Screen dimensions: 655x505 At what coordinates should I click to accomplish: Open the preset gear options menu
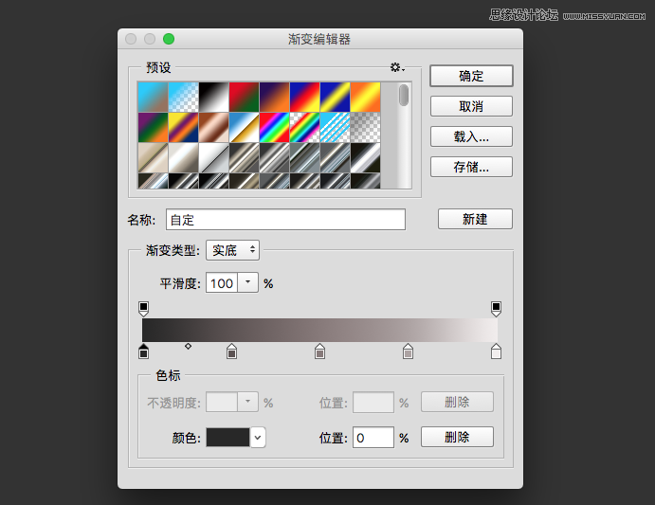(397, 67)
